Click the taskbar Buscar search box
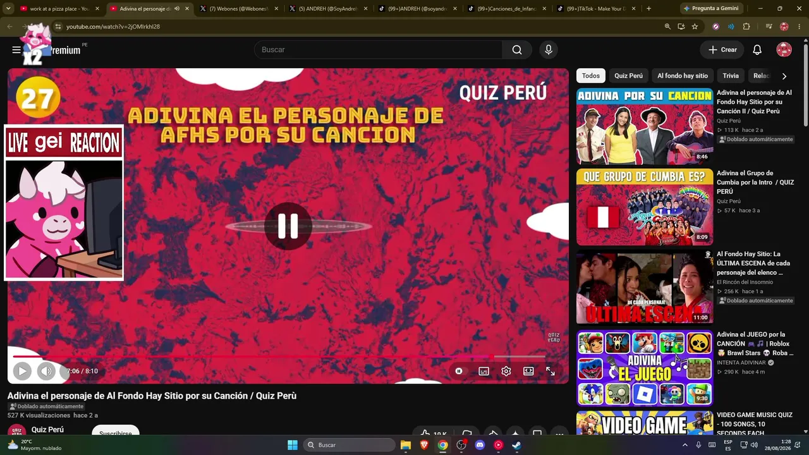 349,445
